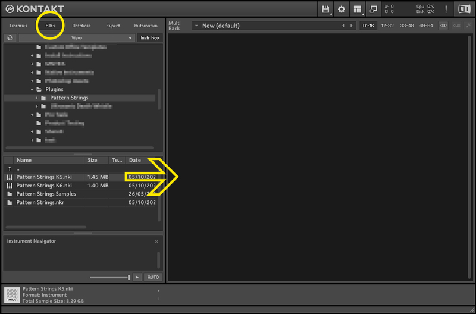Click the 1.40 MB size cell
This screenshot has height=314, width=476.
coord(98,186)
